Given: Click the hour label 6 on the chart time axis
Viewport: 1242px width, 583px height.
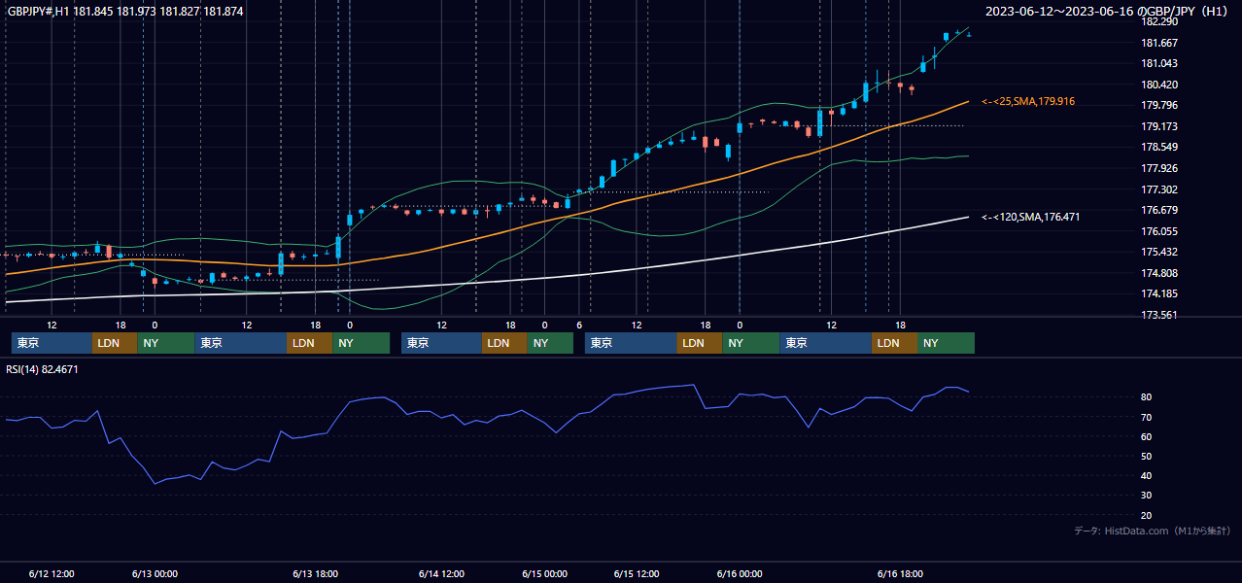Looking at the screenshot, I should pos(579,325).
